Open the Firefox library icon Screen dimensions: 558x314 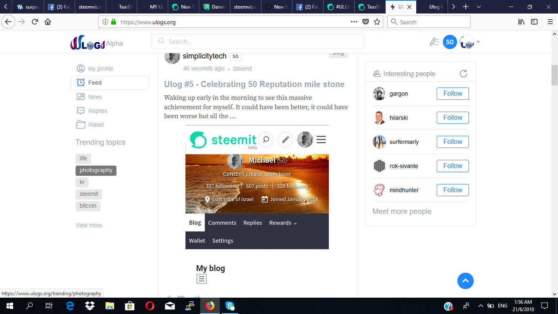(521, 22)
